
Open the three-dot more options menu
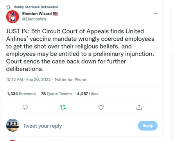[x=156, y=14]
